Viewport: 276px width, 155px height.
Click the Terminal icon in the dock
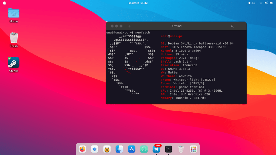click(x=169, y=149)
